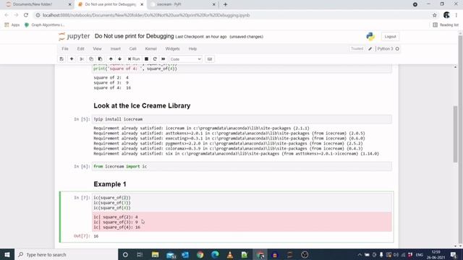The width and height of the screenshot is (463, 260).
Task: Open the Edit menu
Action: tap(80, 48)
